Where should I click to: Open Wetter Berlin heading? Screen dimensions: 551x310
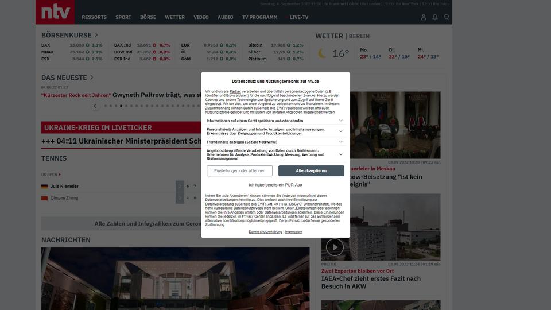pyautogui.click(x=342, y=36)
